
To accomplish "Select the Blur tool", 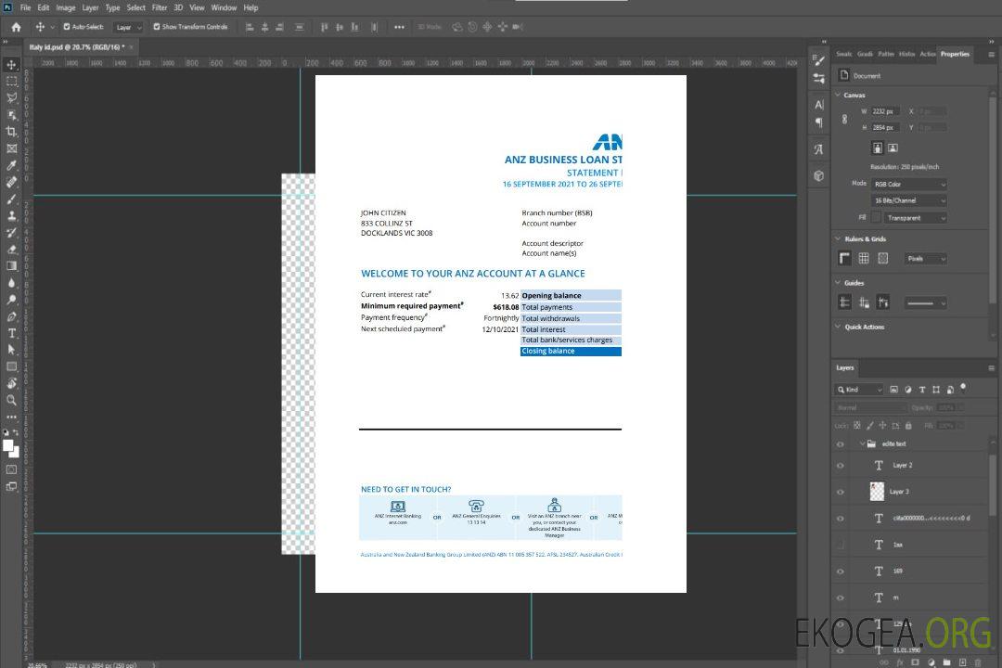I will (11, 283).
